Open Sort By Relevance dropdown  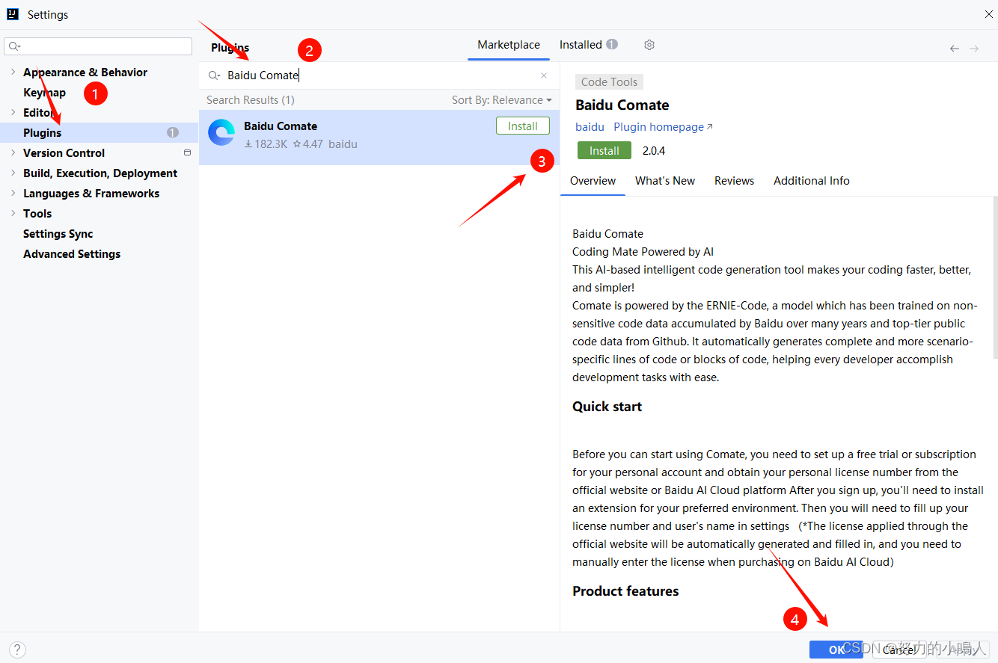click(501, 100)
